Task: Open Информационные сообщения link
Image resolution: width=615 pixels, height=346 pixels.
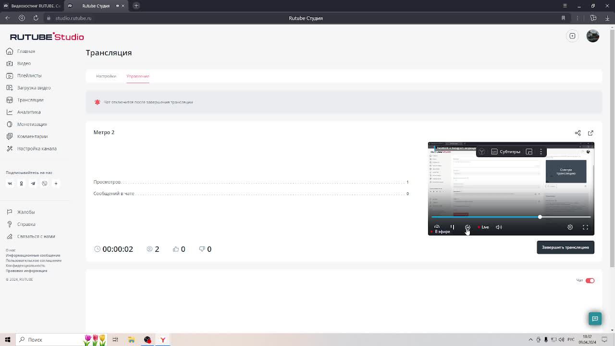Action: coord(33,255)
